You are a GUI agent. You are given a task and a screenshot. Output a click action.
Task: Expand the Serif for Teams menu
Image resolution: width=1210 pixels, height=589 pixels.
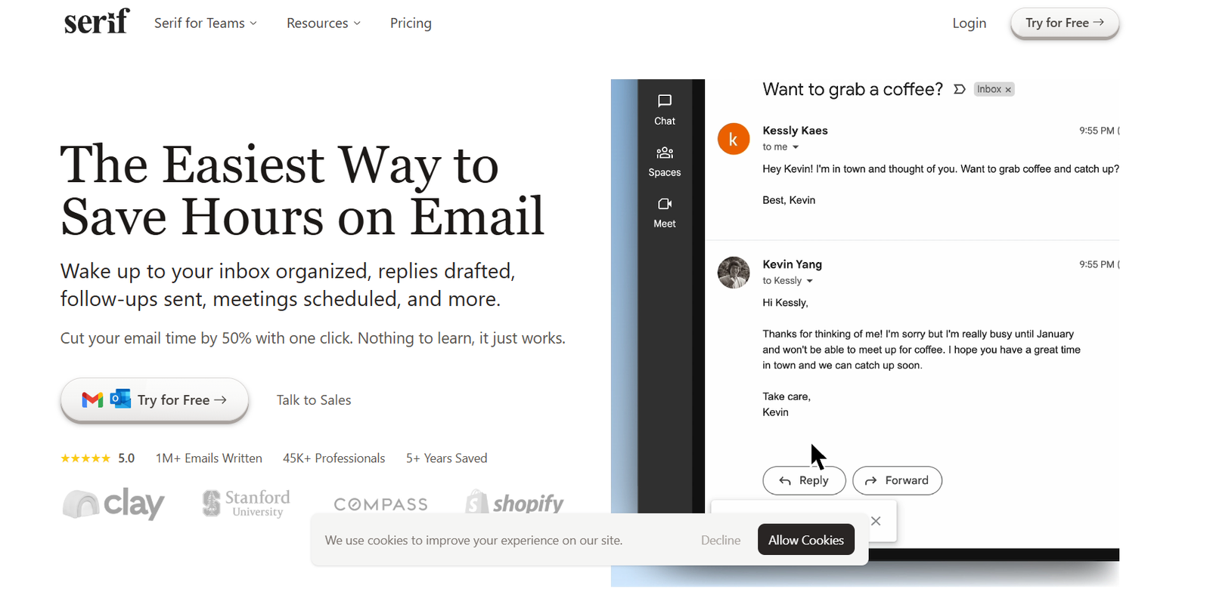[x=206, y=23]
